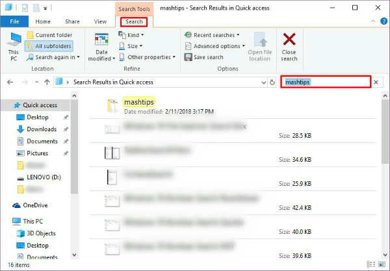The image size is (390, 271).
Task: Open quick access toolbar customize arrow
Action: (45, 8)
